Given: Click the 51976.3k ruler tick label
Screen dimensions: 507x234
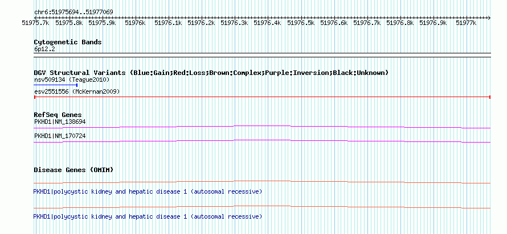Looking at the screenshot, I should click(234, 23).
